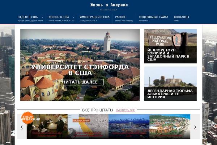Open ЙЕЛЛОУСТОУН ГОРЯЧИЙ И ЗАГАДОЧНЫЙ ПАРК title

(168, 55)
